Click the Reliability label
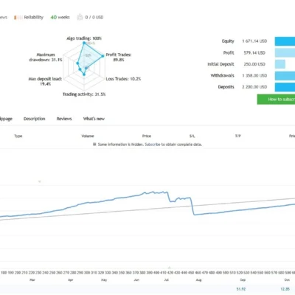This screenshot has height=295, width=295. click(34, 18)
